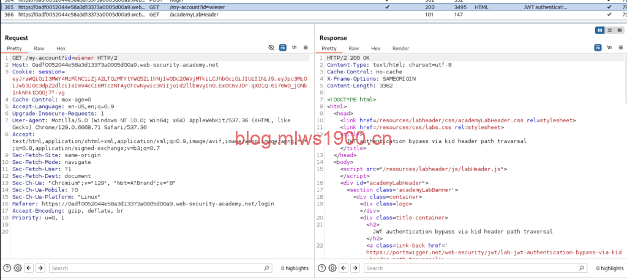Click the labHeader.js script src line
627x280 pixels.
[424, 169]
